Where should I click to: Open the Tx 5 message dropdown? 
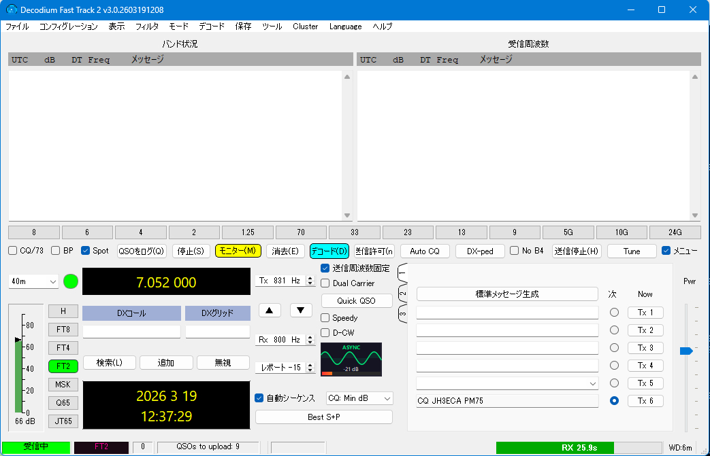(591, 383)
